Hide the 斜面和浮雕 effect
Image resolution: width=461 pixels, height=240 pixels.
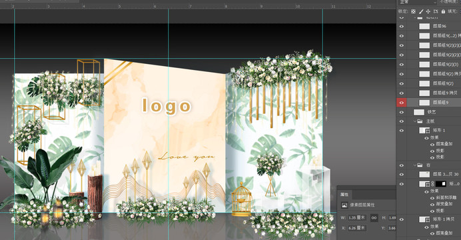432,197
